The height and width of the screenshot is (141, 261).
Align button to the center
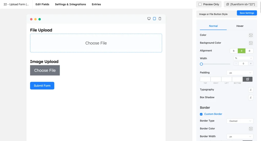coord(242,51)
